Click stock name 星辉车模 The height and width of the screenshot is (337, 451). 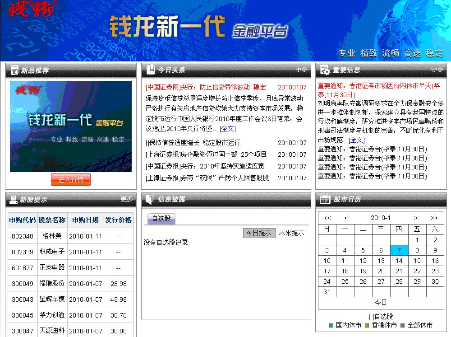pos(52,299)
